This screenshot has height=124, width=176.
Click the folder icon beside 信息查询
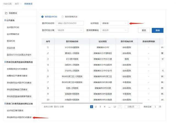pos(6,13)
